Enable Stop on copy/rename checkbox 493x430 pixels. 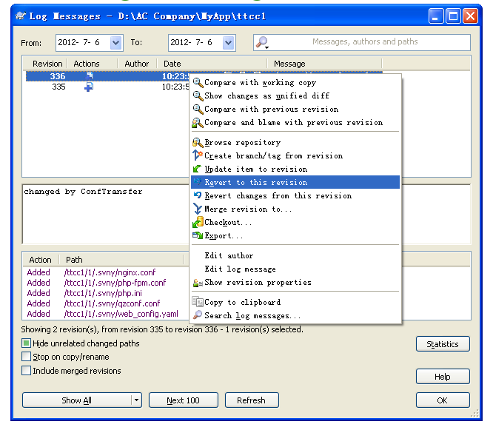[27, 357]
